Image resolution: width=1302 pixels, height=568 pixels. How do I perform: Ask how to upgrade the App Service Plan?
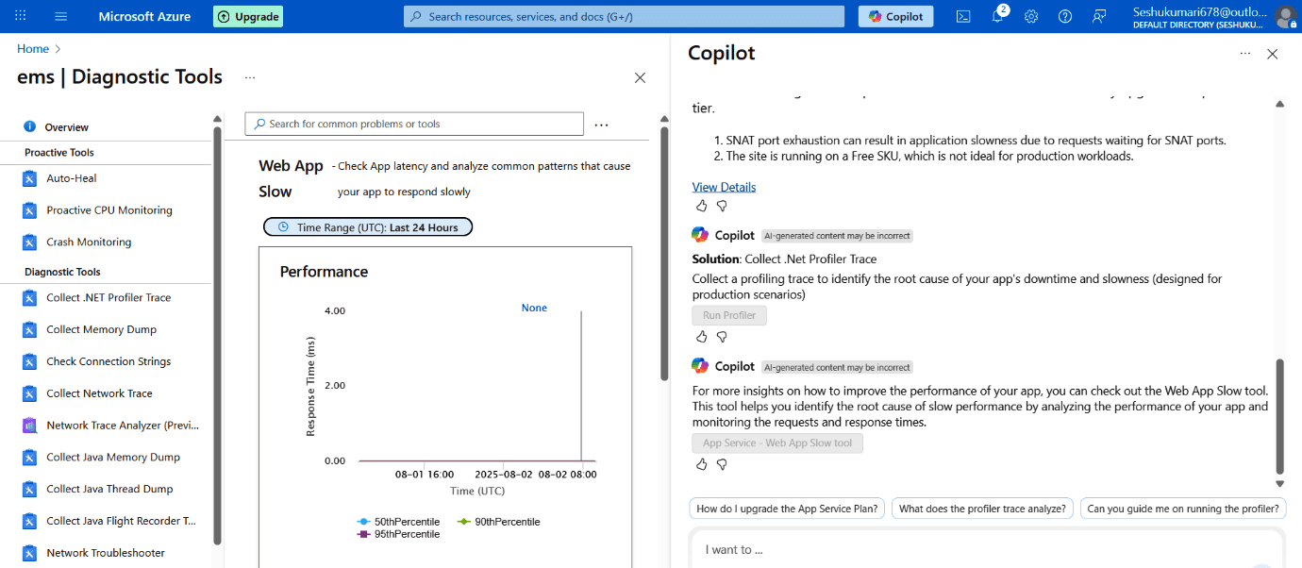point(786,508)
